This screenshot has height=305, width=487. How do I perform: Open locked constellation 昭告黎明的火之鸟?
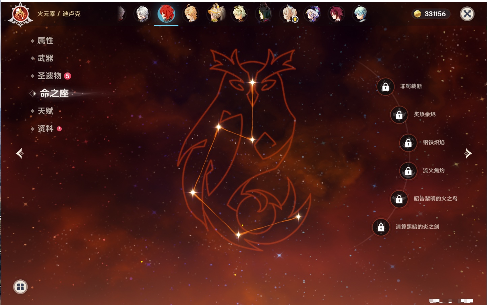point(399,199)
